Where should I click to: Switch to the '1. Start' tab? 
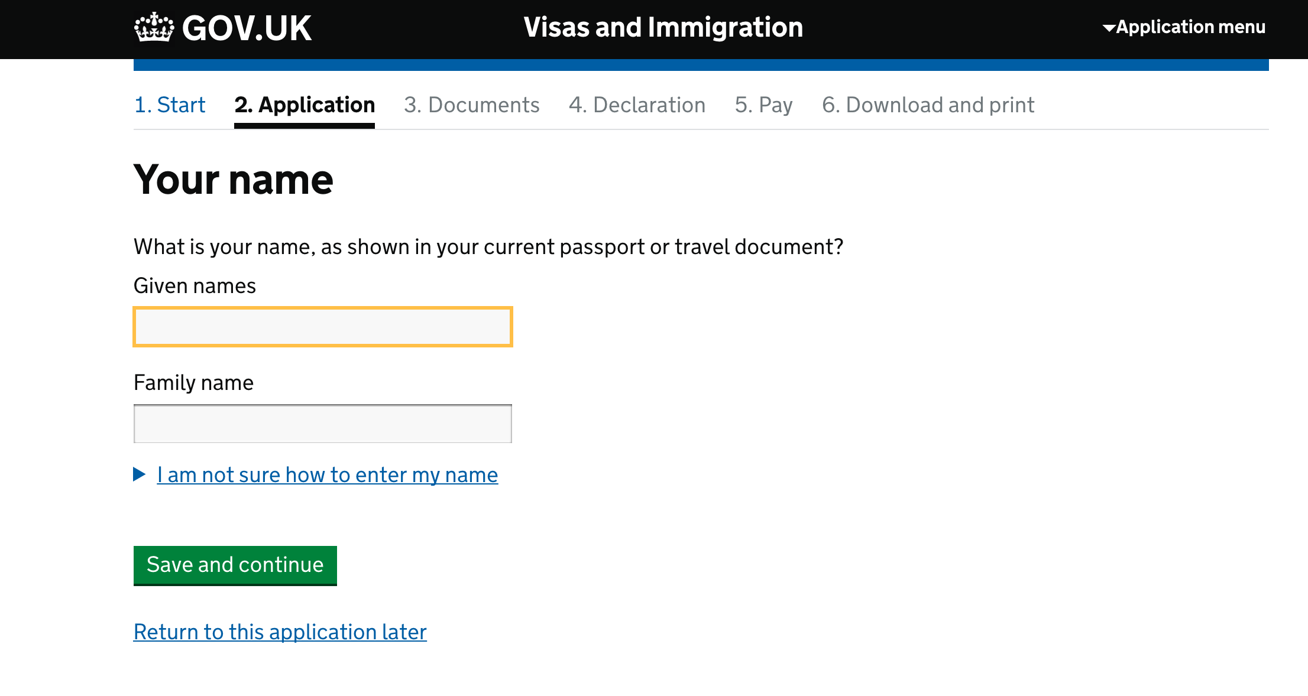[x=170, y=105]
